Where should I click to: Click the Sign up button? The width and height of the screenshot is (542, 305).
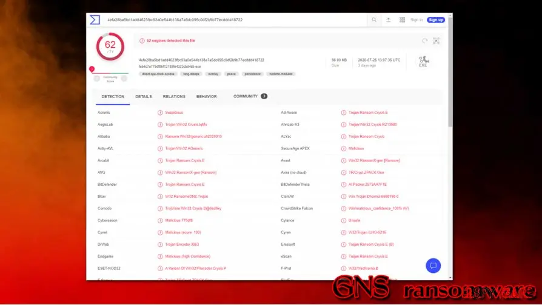(436, 20)
